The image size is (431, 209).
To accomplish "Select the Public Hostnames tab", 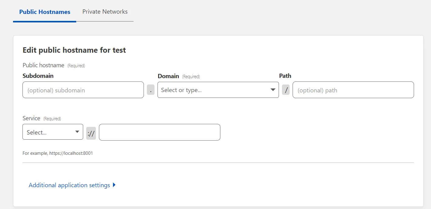I will (x=45, y=12).
